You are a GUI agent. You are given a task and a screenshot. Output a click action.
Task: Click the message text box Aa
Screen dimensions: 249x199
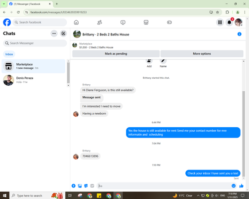(163, 186)
